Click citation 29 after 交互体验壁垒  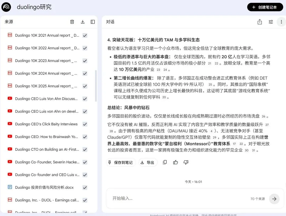[x=215, y=137]
